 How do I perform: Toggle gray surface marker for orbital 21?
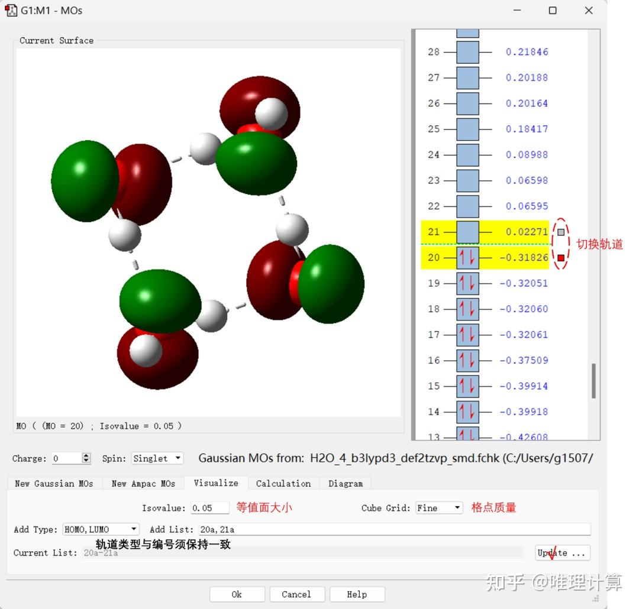pos(560,232)
